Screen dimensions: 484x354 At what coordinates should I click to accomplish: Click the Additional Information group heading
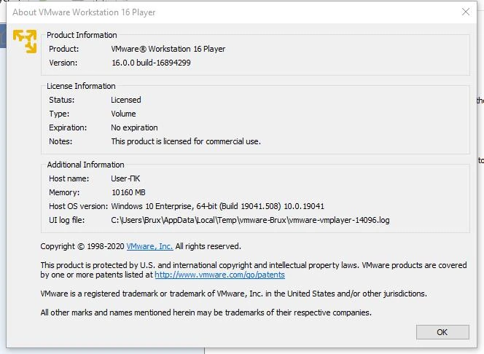pyautogui.click(x=85, y=165)
